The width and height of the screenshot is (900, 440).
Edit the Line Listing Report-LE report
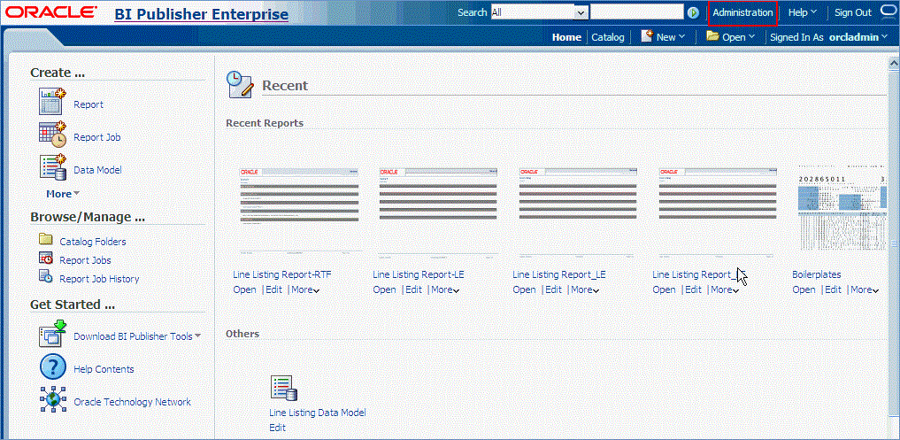[414, 290]
